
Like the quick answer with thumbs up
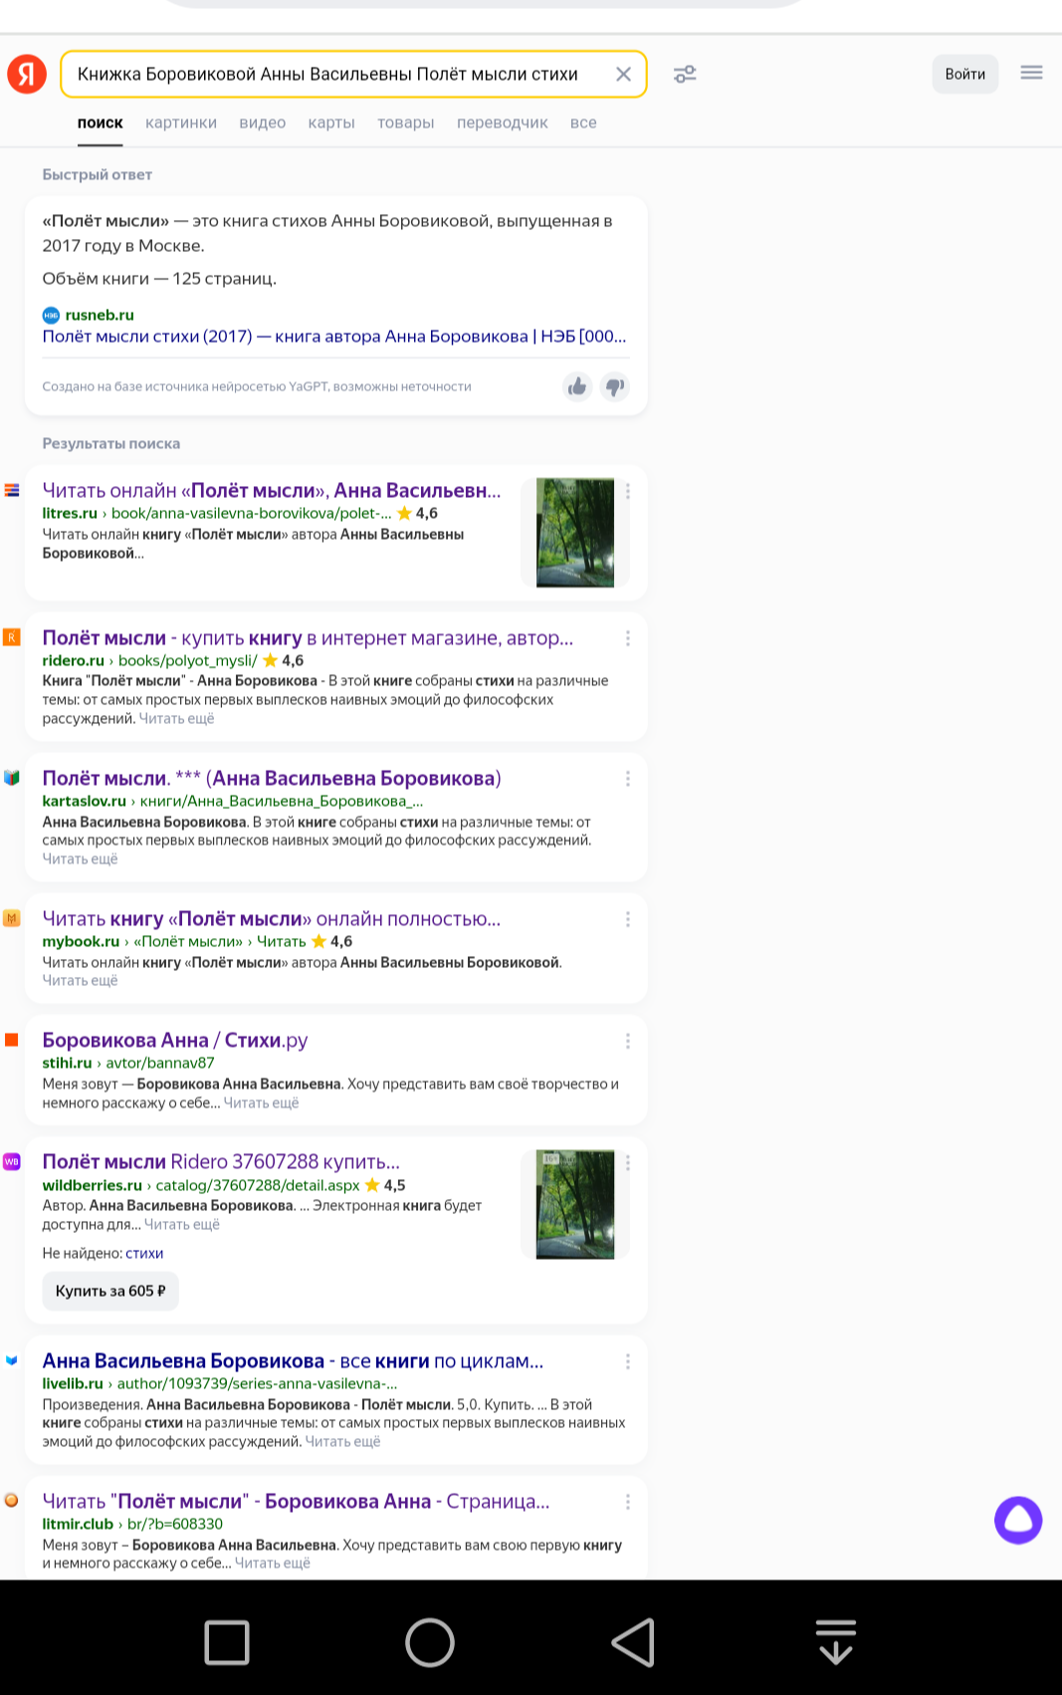coord(577,386)
